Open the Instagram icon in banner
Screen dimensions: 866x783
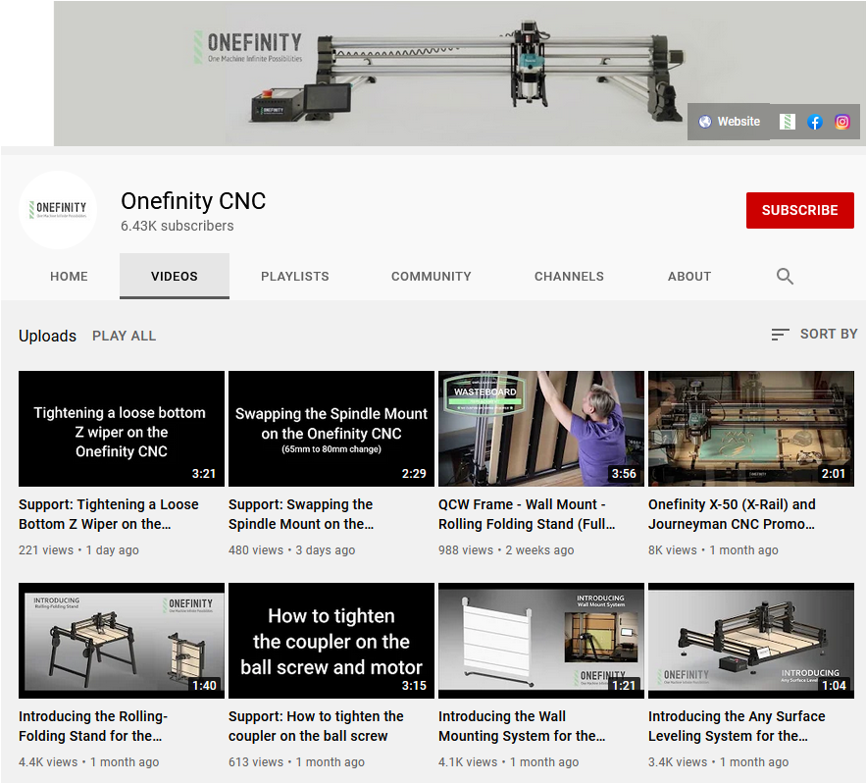click(x=842, y=122)
